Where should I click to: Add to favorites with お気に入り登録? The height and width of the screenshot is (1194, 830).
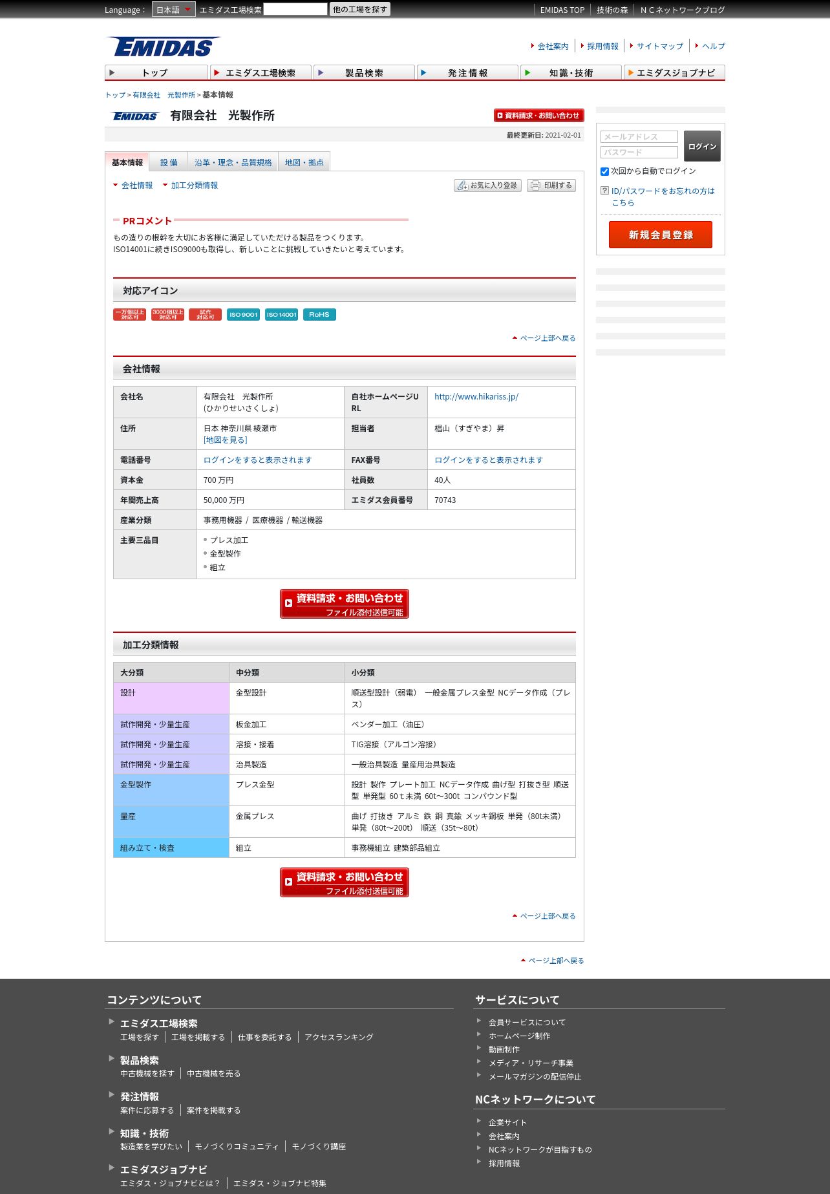(487, 186)
